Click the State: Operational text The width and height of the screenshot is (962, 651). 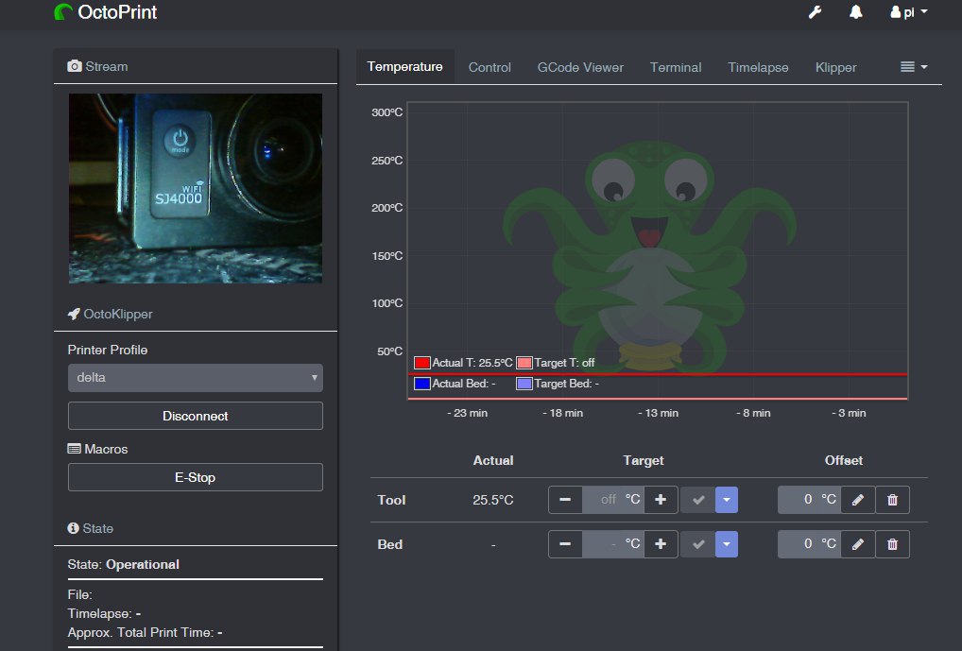[x=123, y=564]
